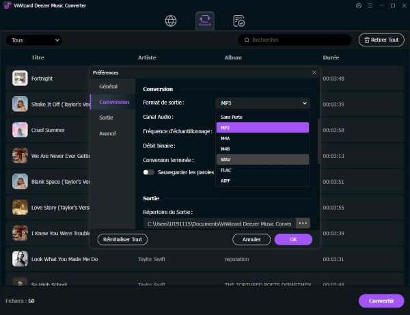Click the search magnifier icon
410x315 pixels.
[247, 40]
